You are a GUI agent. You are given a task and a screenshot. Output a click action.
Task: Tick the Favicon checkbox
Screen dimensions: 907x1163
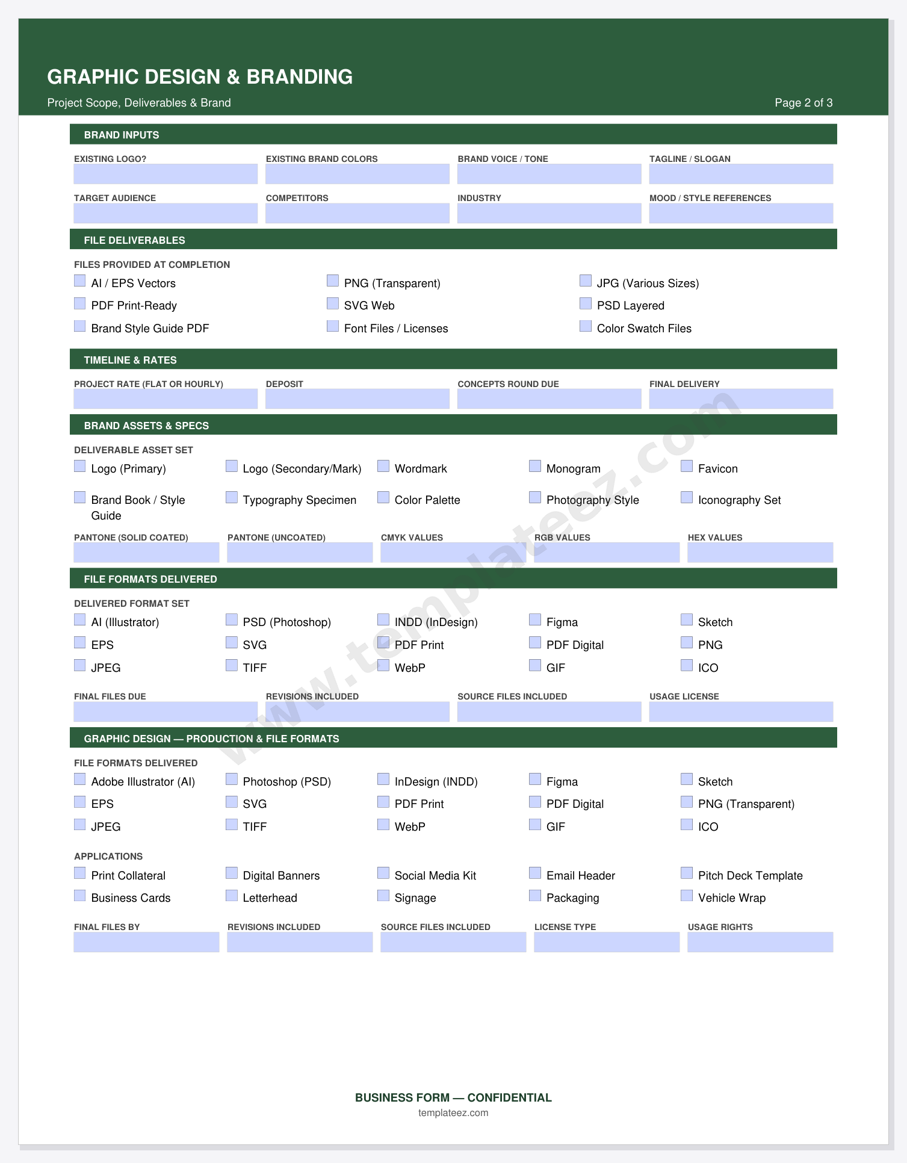pyautogui.click(x=687, y=466)
